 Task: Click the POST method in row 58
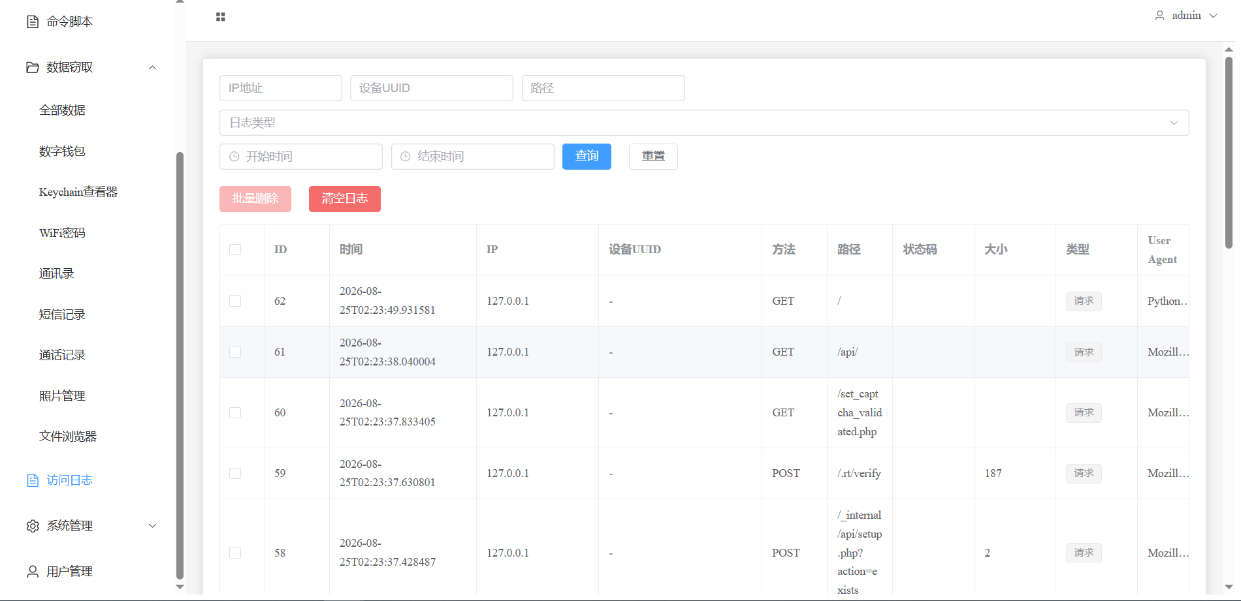(786, 553)
